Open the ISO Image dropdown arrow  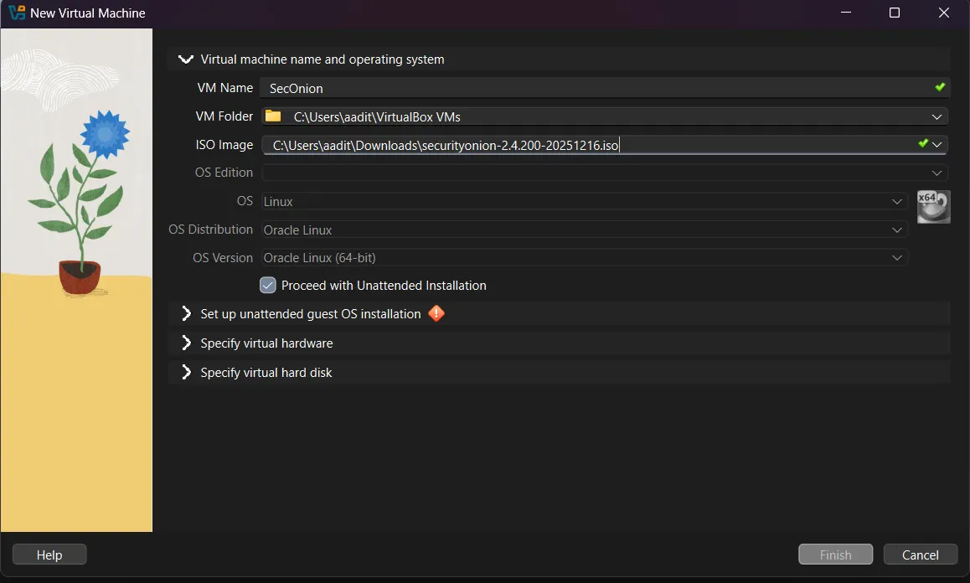click(x=937, y=145)
